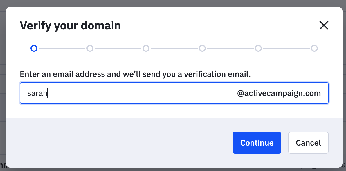Click the Cancel button
The image size is (346, 171).
pyautogui.click(x=308, y=142)
